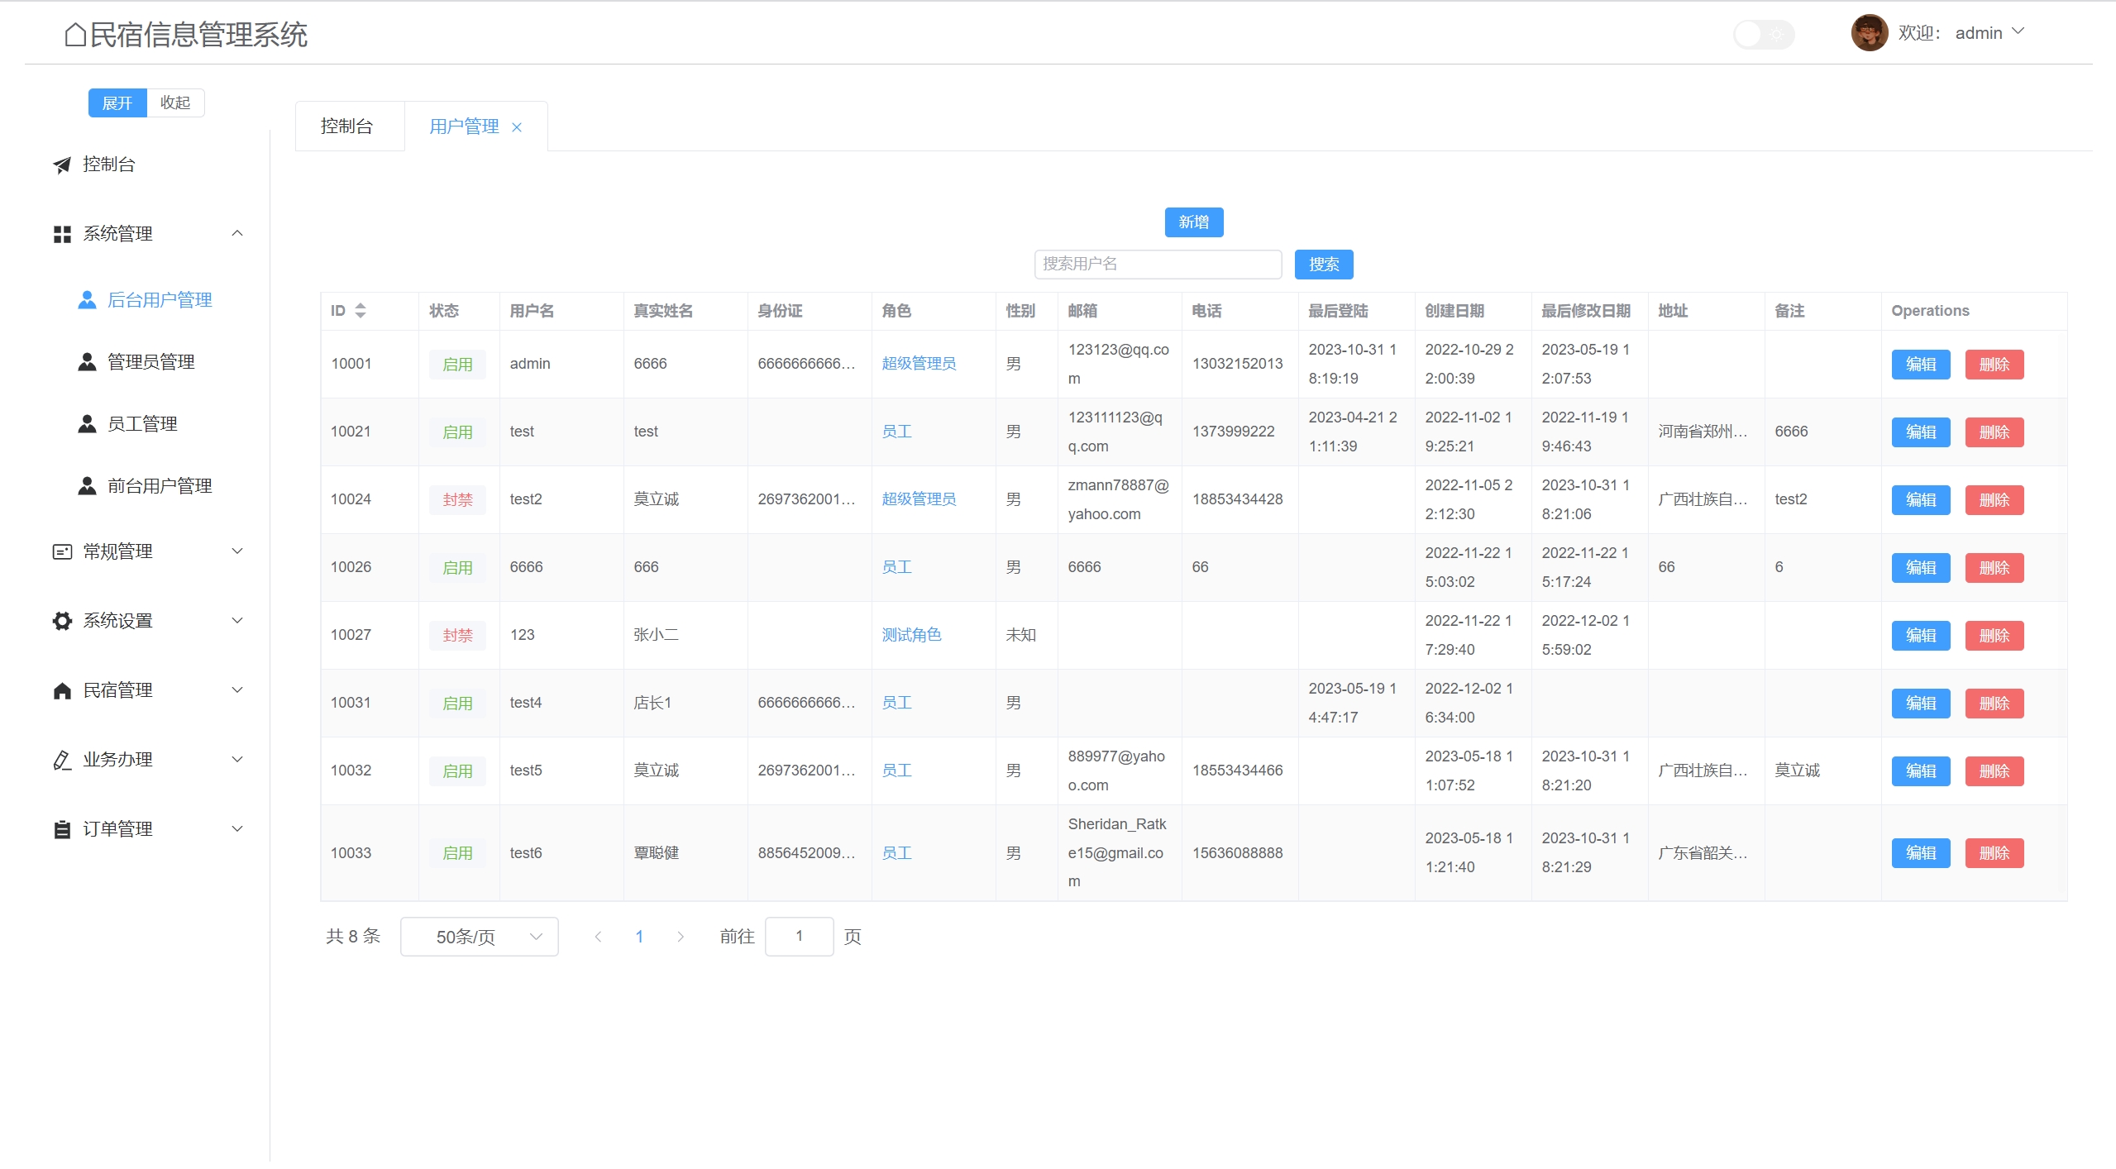Viewport: 2116px width, 1169px height.
Task: Click the grid icon beside 系统管理
Action: (x=62, y=234)
